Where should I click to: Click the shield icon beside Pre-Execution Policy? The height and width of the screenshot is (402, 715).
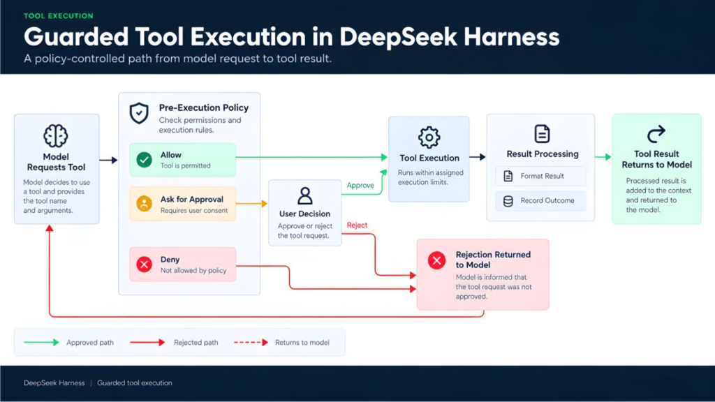tap(139, 113)
